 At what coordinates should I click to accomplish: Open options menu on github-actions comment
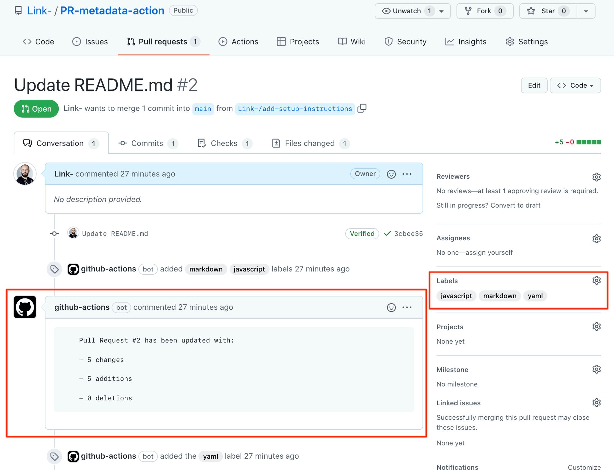[407, 308]
